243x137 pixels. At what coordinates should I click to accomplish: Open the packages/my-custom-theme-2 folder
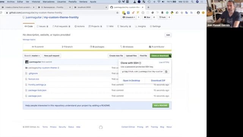(x=44, y=68)
